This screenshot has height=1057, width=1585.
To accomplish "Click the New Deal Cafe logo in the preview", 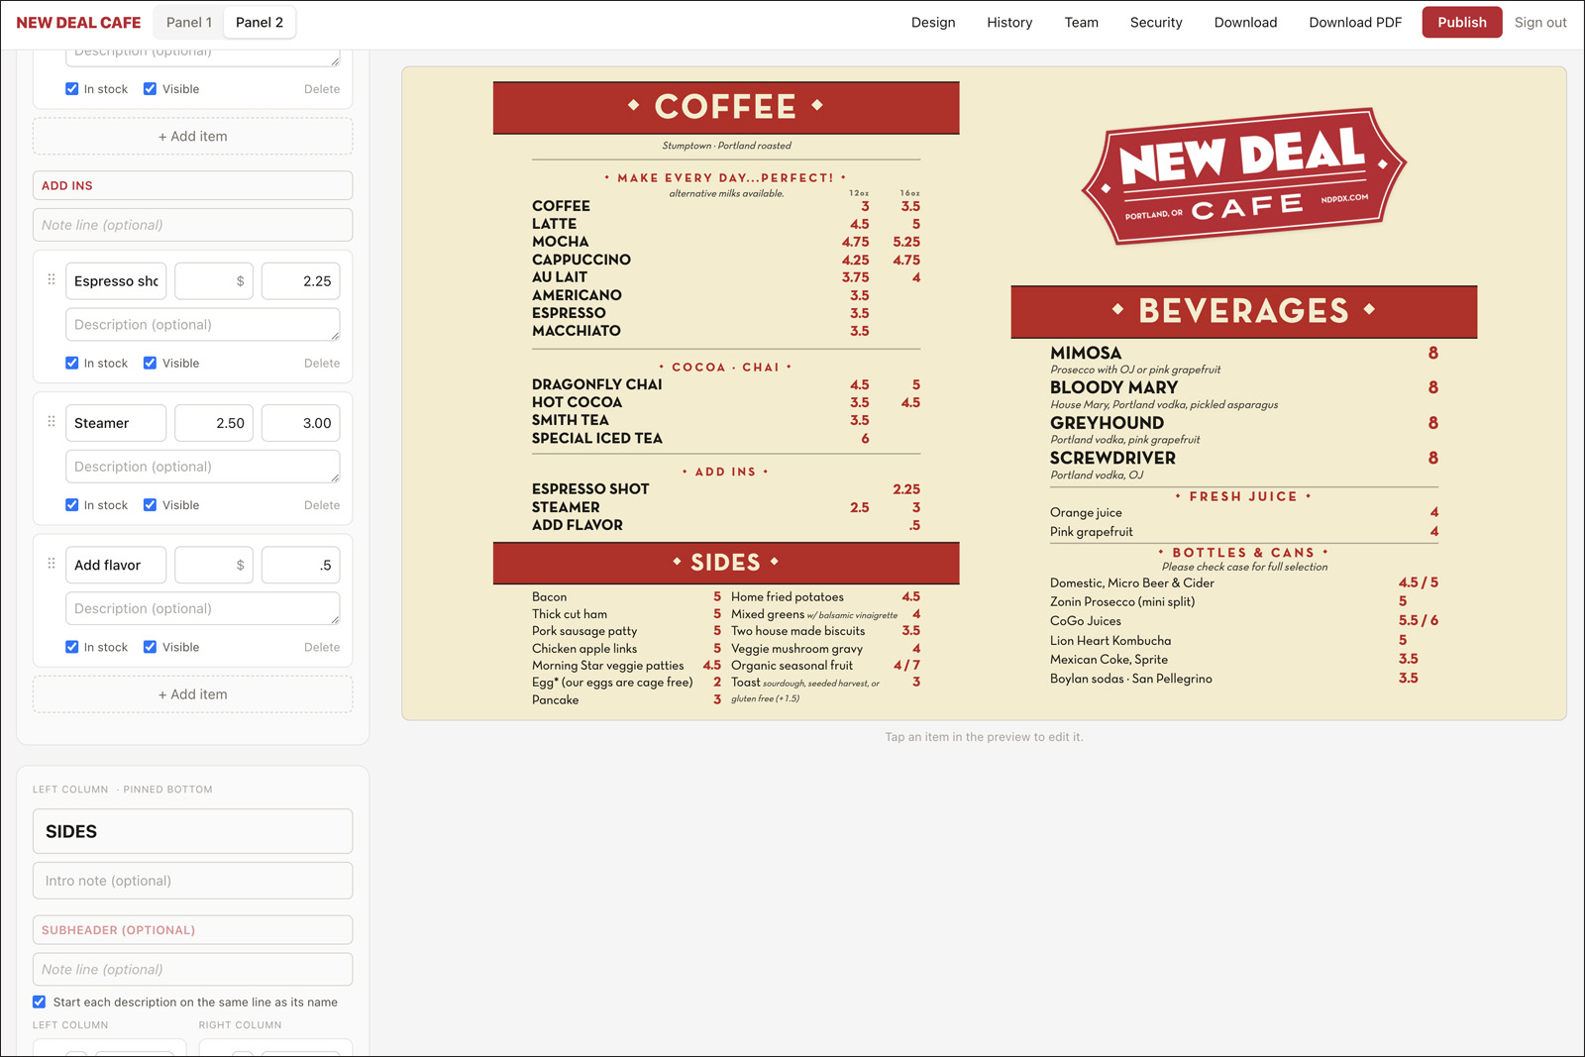I will point(1243,176).
